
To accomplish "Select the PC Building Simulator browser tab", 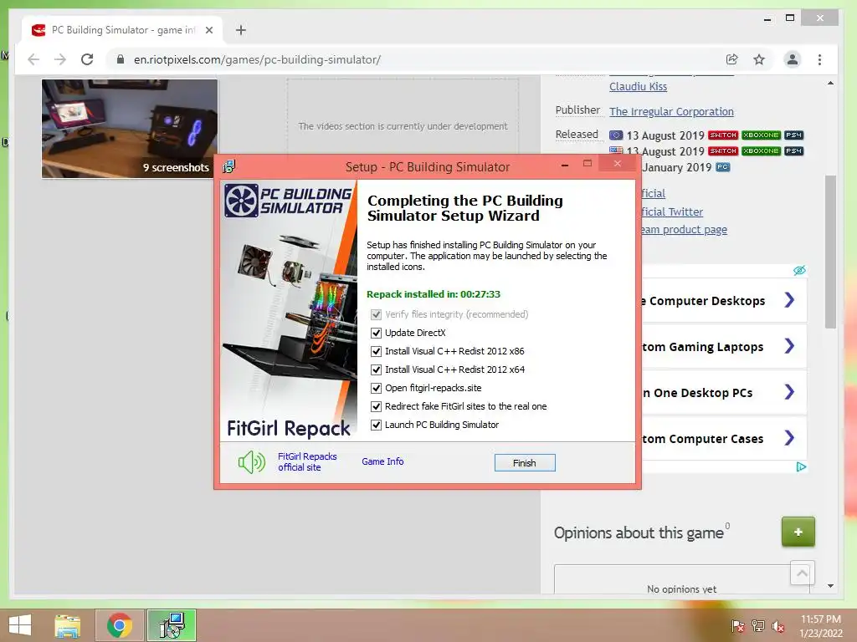I will 123,30.
